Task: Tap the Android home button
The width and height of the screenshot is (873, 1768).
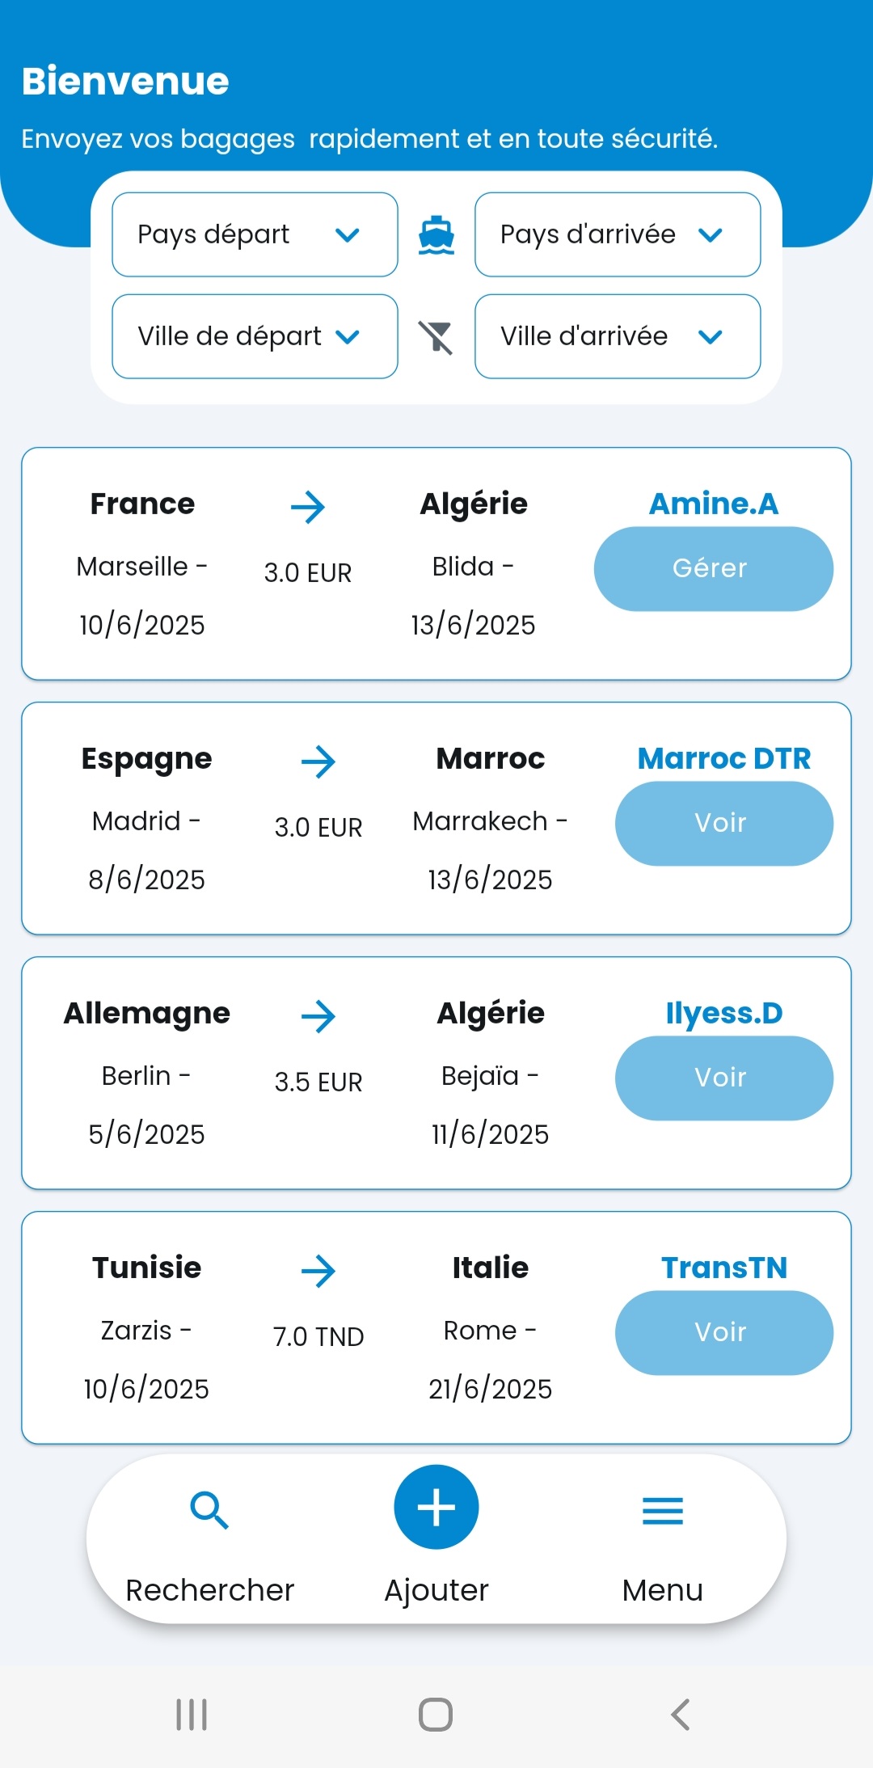Action: [x=436, y=1714]
